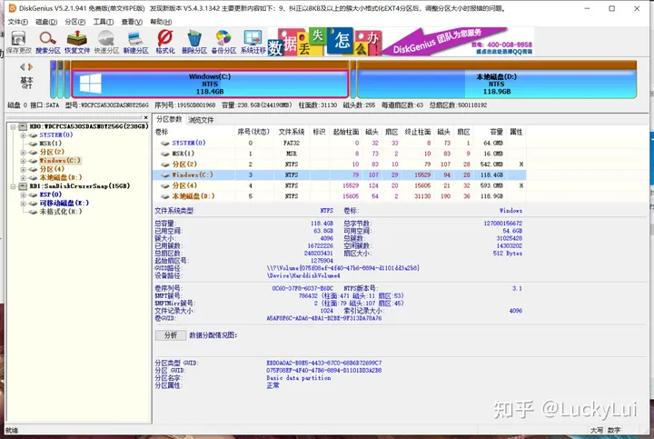Open the Backup Partition (备份分区) tool

coord(222,39)
